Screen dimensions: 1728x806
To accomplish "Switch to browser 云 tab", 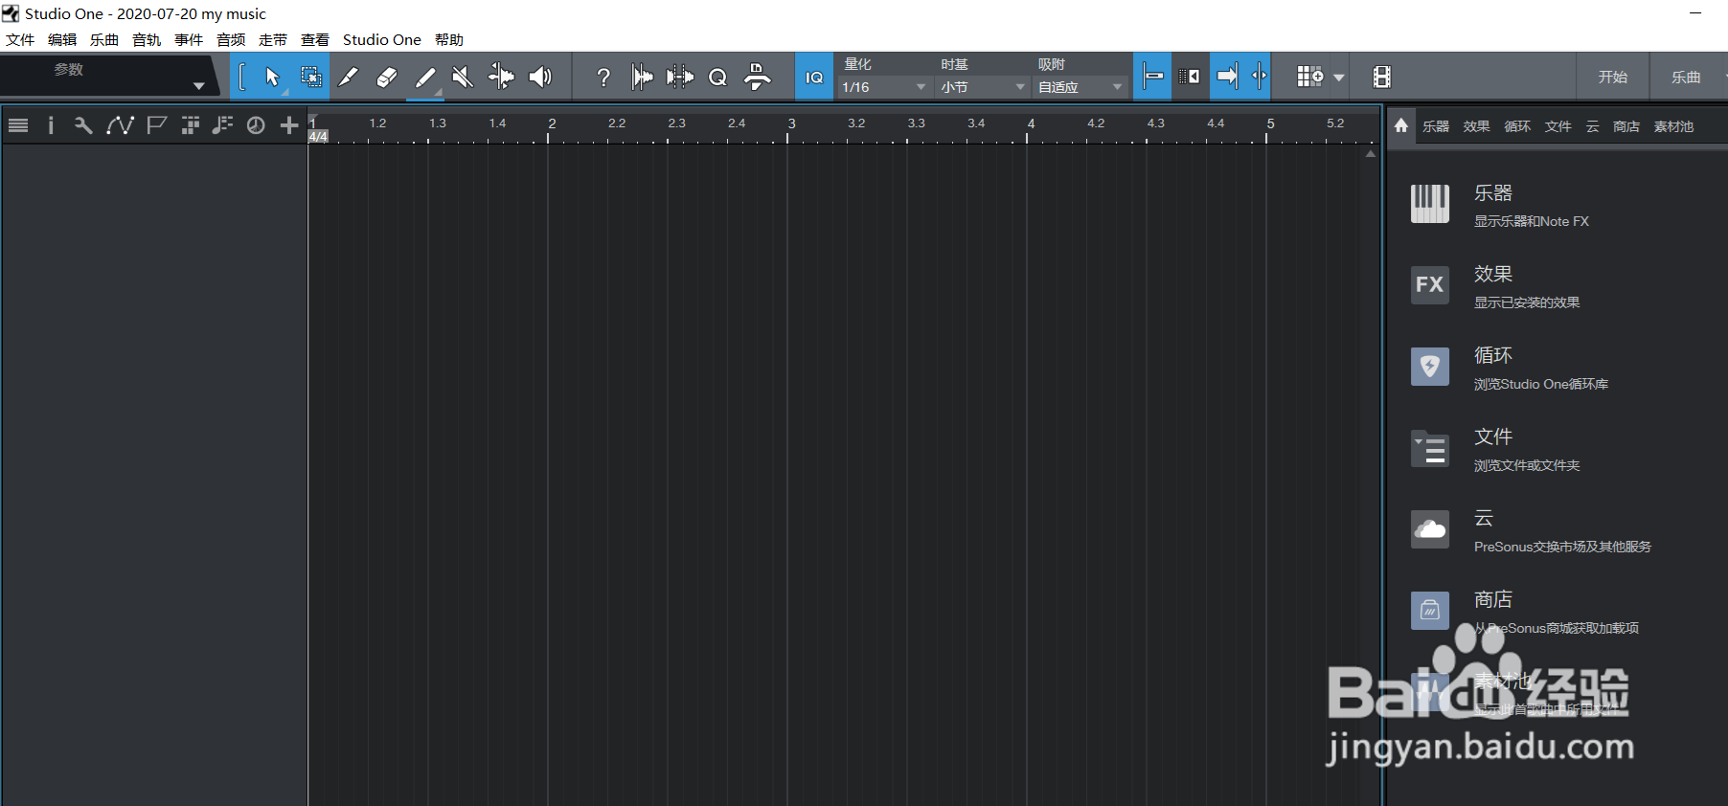I will [x=1592, y=126].
